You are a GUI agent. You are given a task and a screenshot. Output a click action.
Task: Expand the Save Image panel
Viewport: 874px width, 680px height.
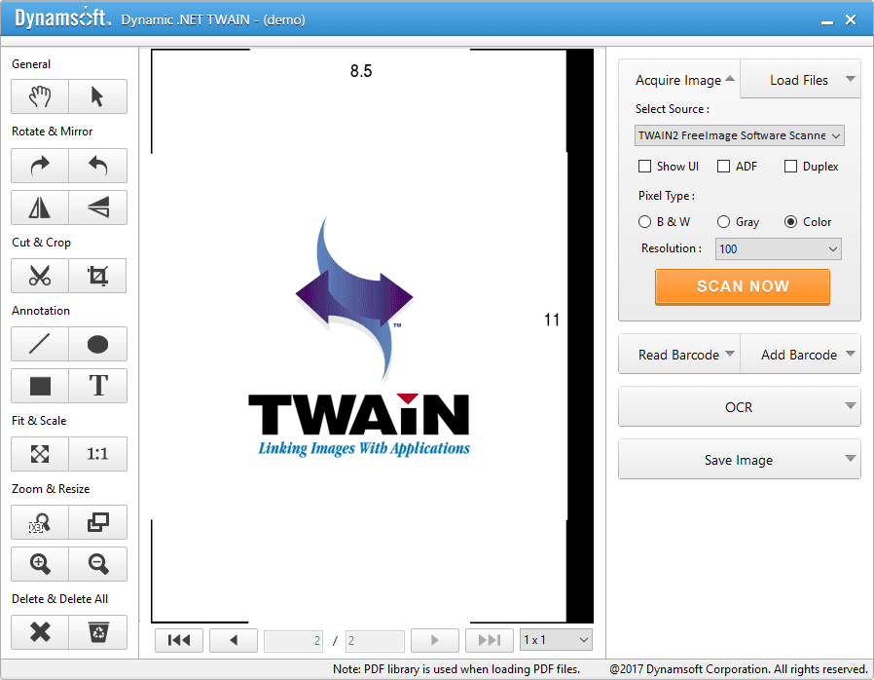pyautogui.click(x=739, y=460)
